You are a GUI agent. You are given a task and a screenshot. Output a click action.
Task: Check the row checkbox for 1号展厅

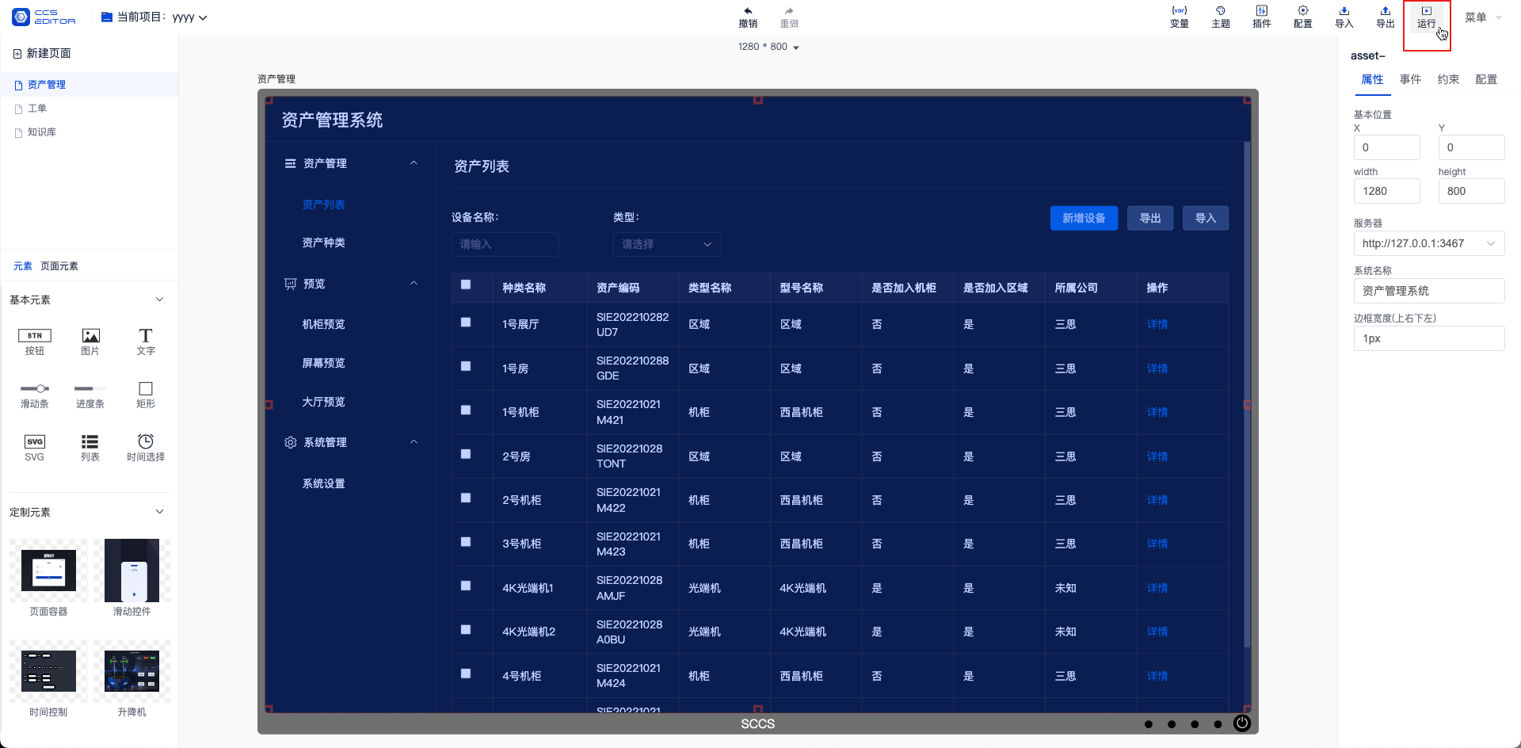(466, 322)
